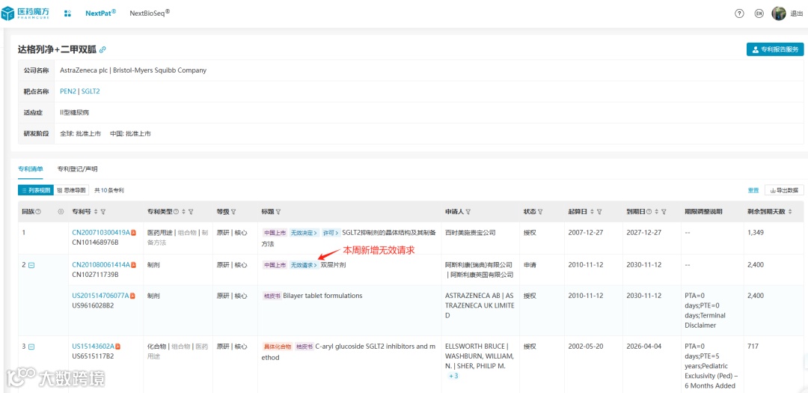Image resolution: width=808 pixels, height=393 pixels.
Task: Filter the 专利号 column
Action: point(103,211)
